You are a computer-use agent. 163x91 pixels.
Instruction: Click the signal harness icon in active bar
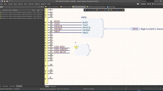coord(105,10)
